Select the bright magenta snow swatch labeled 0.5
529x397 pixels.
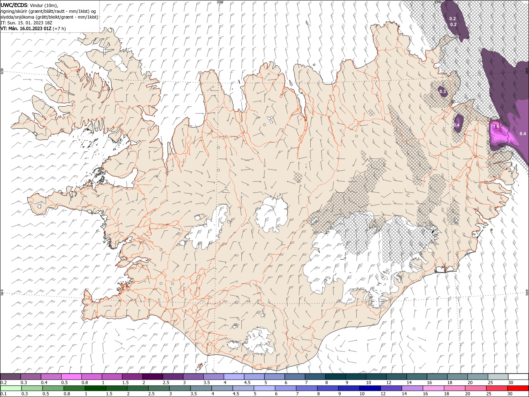tap(71, 377)
